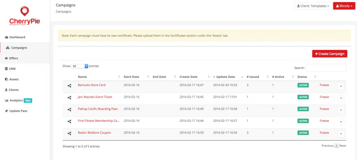Open the Bartucks Store Card campaign

coord(92,85)
